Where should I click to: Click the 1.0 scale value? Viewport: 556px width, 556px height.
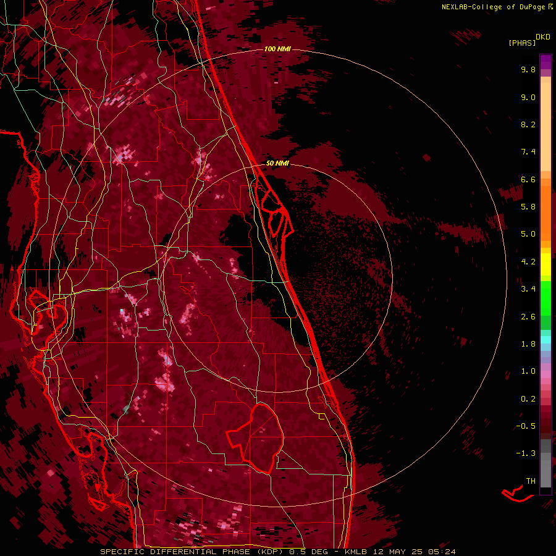click(x=528, y=371)
